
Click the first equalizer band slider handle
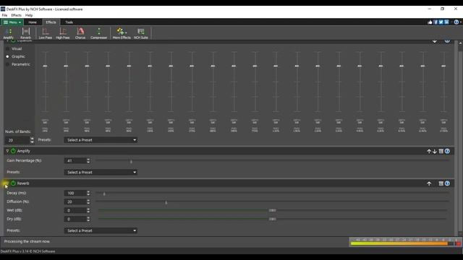pyautogui.click(x=45, y=66)
